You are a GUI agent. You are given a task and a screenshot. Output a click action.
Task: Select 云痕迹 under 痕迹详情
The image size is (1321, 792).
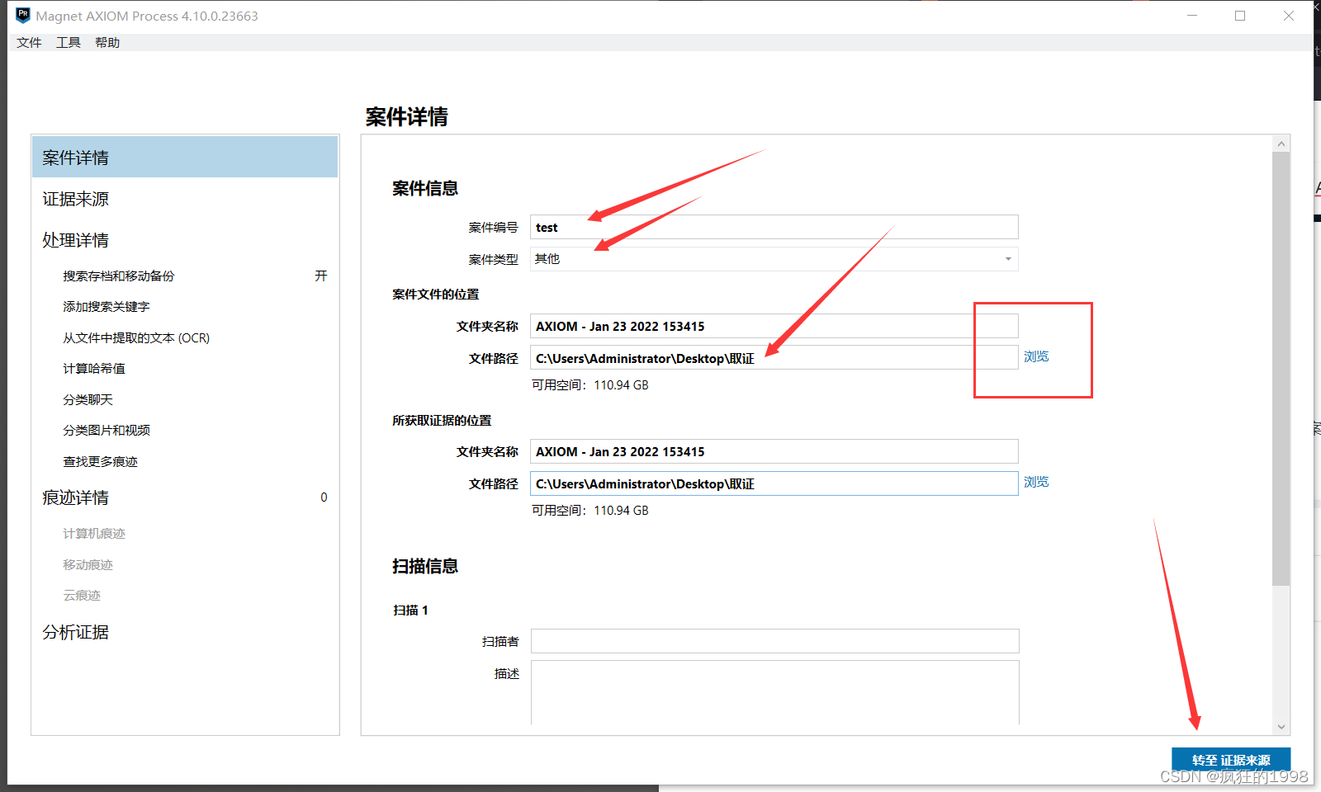[x=82, y=596]
